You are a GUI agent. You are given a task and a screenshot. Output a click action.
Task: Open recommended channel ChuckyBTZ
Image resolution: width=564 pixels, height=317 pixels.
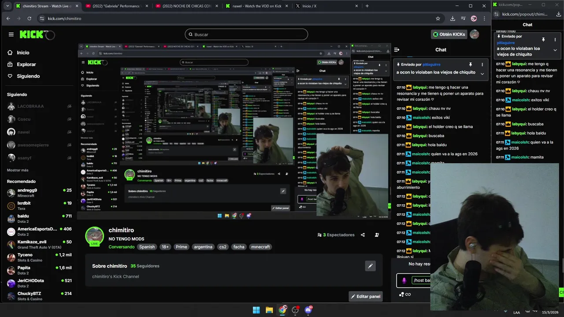coord(39,296)
